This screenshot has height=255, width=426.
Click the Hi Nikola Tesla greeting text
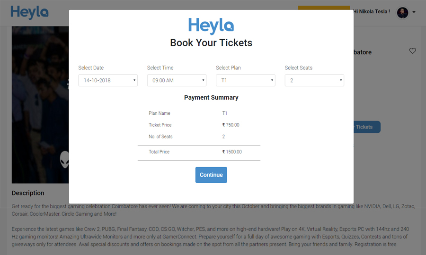click(x=372, y=12)
